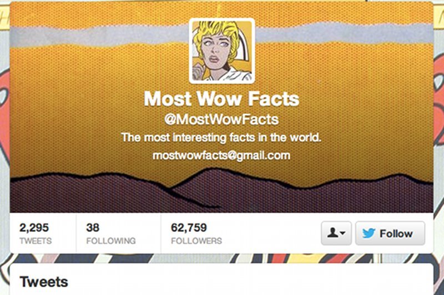444x295 pixels.
Task: Click the profile bio text line
Action: [x=221, y=137]
